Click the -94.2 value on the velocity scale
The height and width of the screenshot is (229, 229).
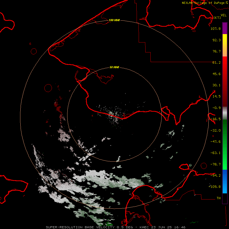216,175
